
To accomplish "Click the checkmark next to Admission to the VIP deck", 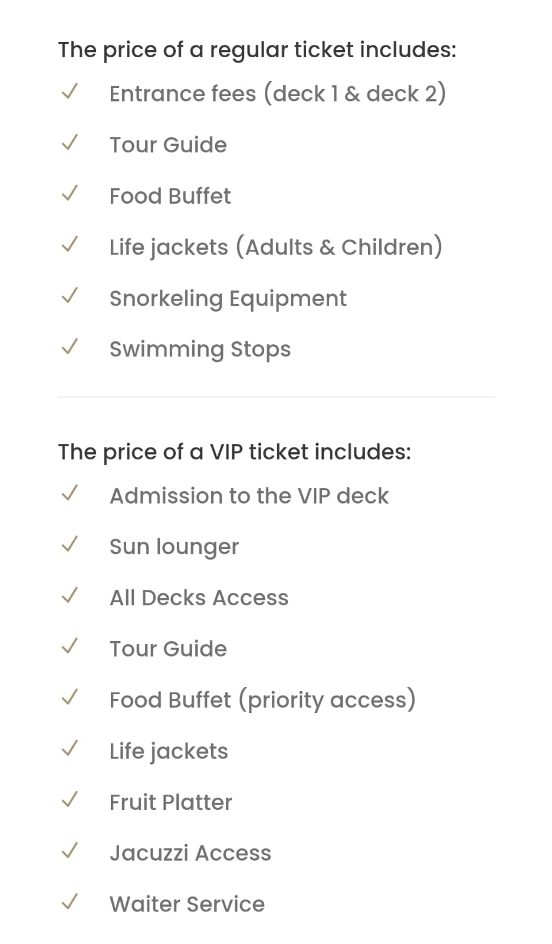I will (70, 494).
